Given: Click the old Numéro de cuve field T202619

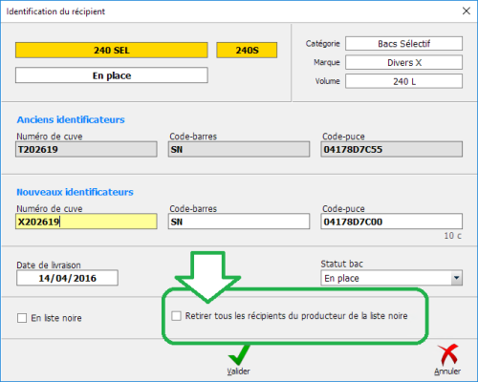Looking at the screenshot, I should 86,149.
